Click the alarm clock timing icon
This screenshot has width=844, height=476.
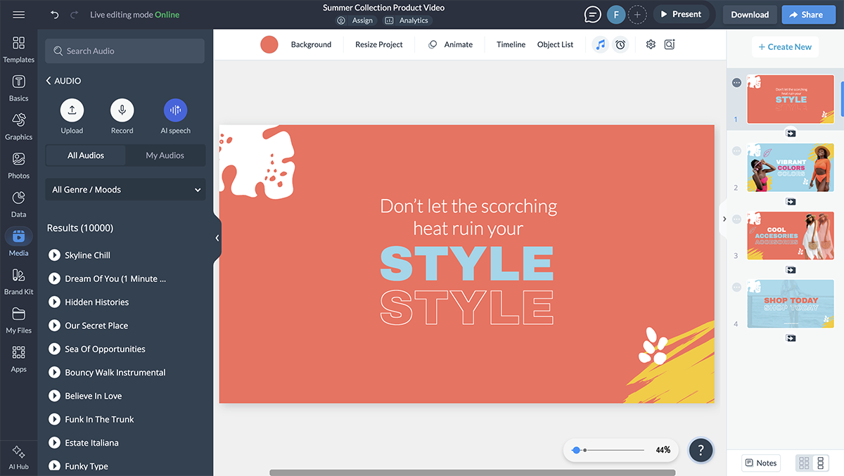coord(620,44)
